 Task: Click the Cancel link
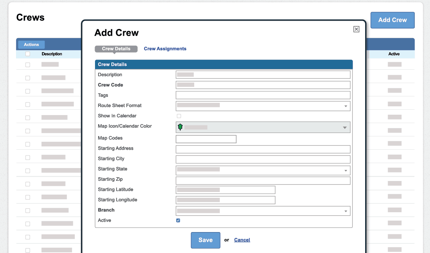(x=242, y=240)
